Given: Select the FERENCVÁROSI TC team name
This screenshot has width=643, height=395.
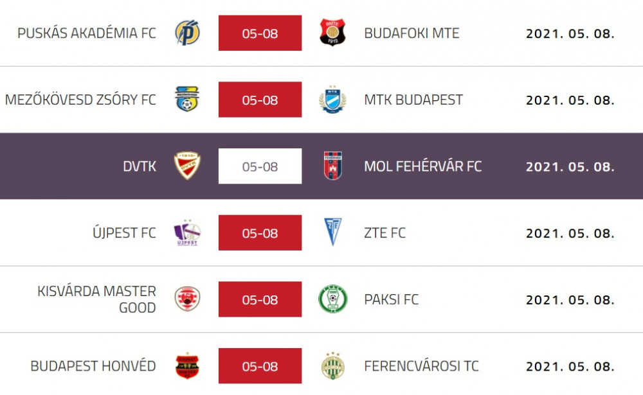Looking at the screenshot, I should 422,366.
